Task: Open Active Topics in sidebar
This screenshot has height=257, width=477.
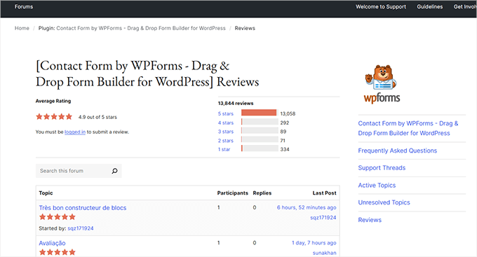Action: (377, 186)
